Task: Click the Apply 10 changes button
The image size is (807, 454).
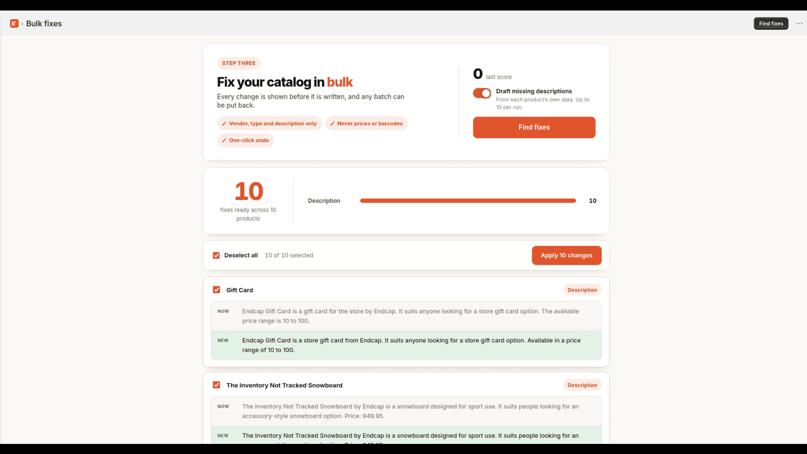Action: tap(566, 255)
